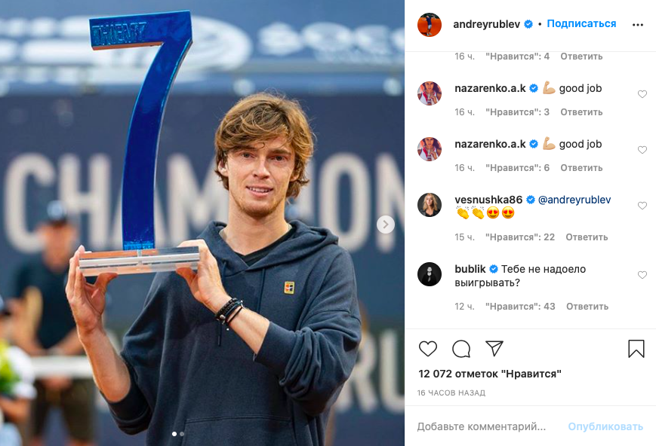The width and height of the screenshot is (656, 446).
Task: Open the three-dots post options menu
Action: point(638,25)
